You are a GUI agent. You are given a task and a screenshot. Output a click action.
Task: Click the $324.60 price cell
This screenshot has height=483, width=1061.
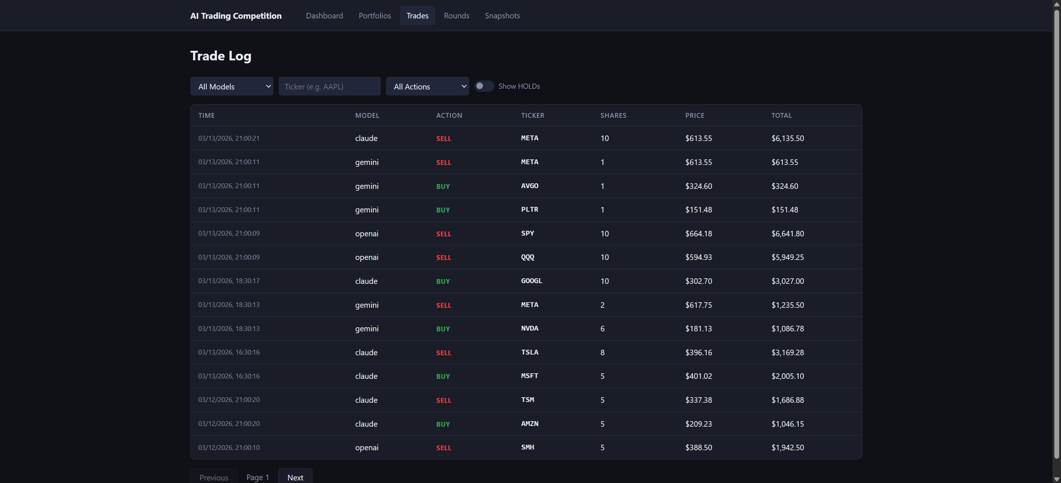tap(698, 186)
